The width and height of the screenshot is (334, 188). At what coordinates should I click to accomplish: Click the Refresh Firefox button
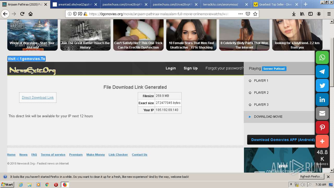[312, 177]
